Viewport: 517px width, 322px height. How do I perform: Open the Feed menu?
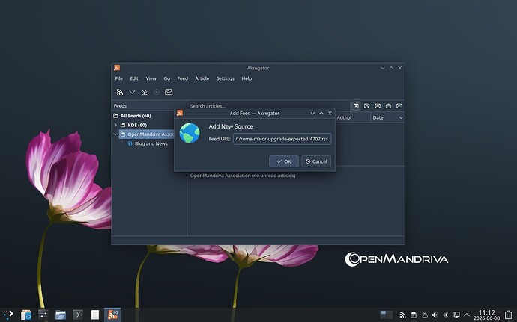[182, 78]
